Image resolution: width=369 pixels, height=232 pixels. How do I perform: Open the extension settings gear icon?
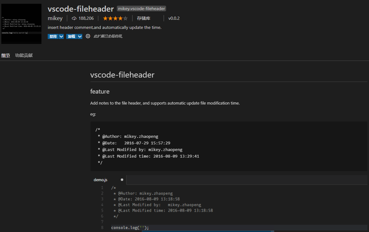point(88,36)
